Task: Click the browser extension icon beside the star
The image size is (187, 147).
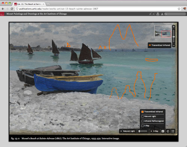Action: pos(184,9)
